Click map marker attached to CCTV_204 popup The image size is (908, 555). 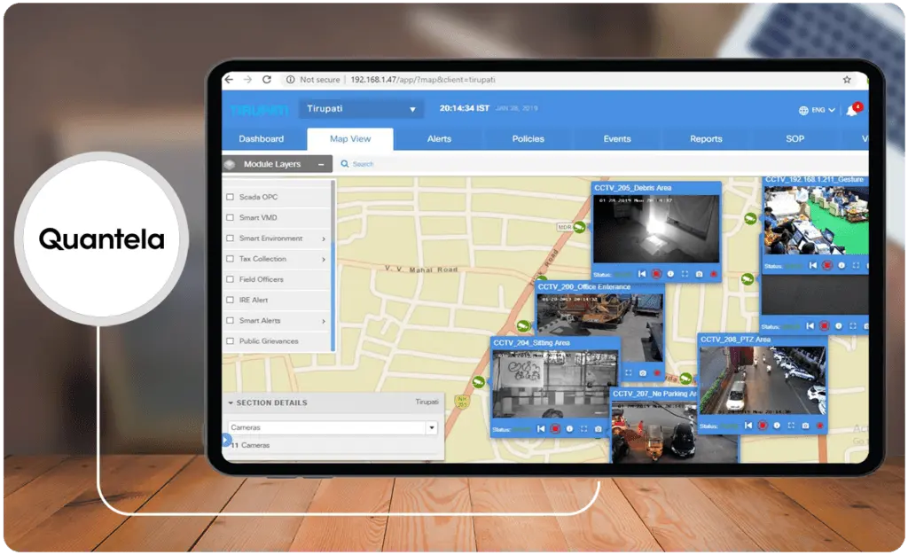(x=478, y=382)
